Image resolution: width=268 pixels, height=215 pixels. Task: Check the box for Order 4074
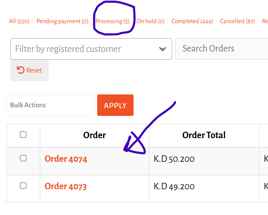[23, 158]
